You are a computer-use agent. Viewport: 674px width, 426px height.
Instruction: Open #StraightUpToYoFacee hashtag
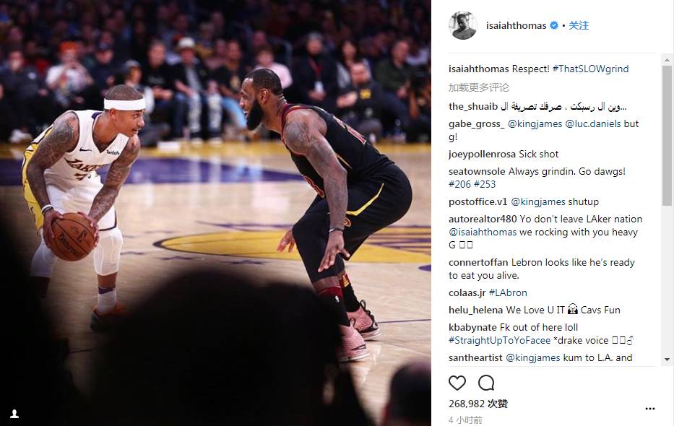(x=499, y=341)
